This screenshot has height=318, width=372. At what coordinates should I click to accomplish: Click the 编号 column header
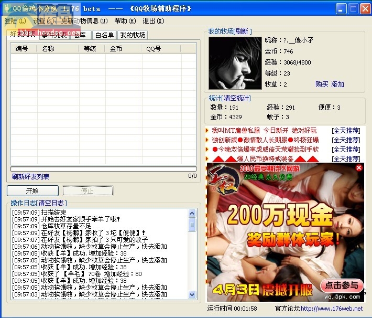[x=24, y=49]
